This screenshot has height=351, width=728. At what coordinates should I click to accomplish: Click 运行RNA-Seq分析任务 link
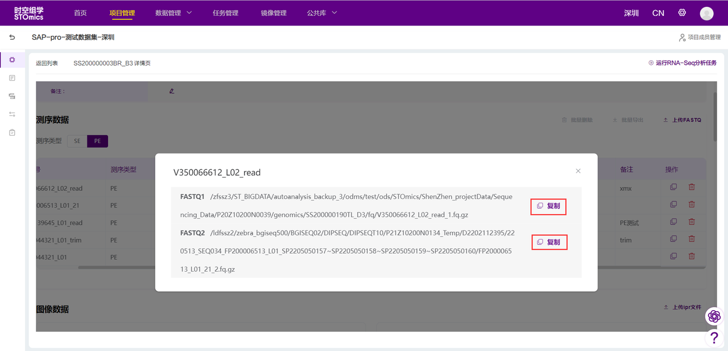coord(682,63)
